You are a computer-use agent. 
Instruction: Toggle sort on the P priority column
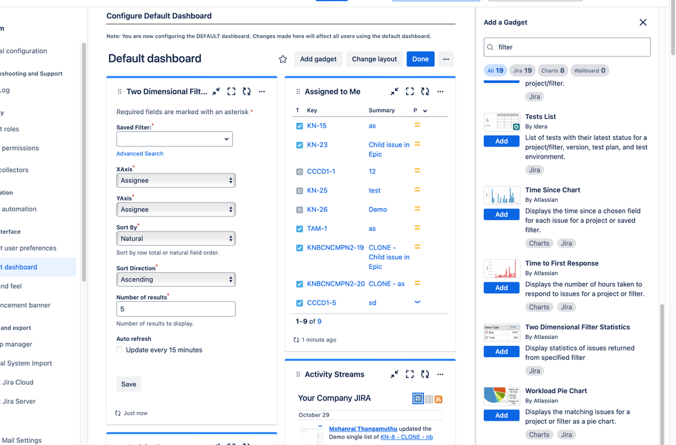pyautogui.click(x=420, y=111)
